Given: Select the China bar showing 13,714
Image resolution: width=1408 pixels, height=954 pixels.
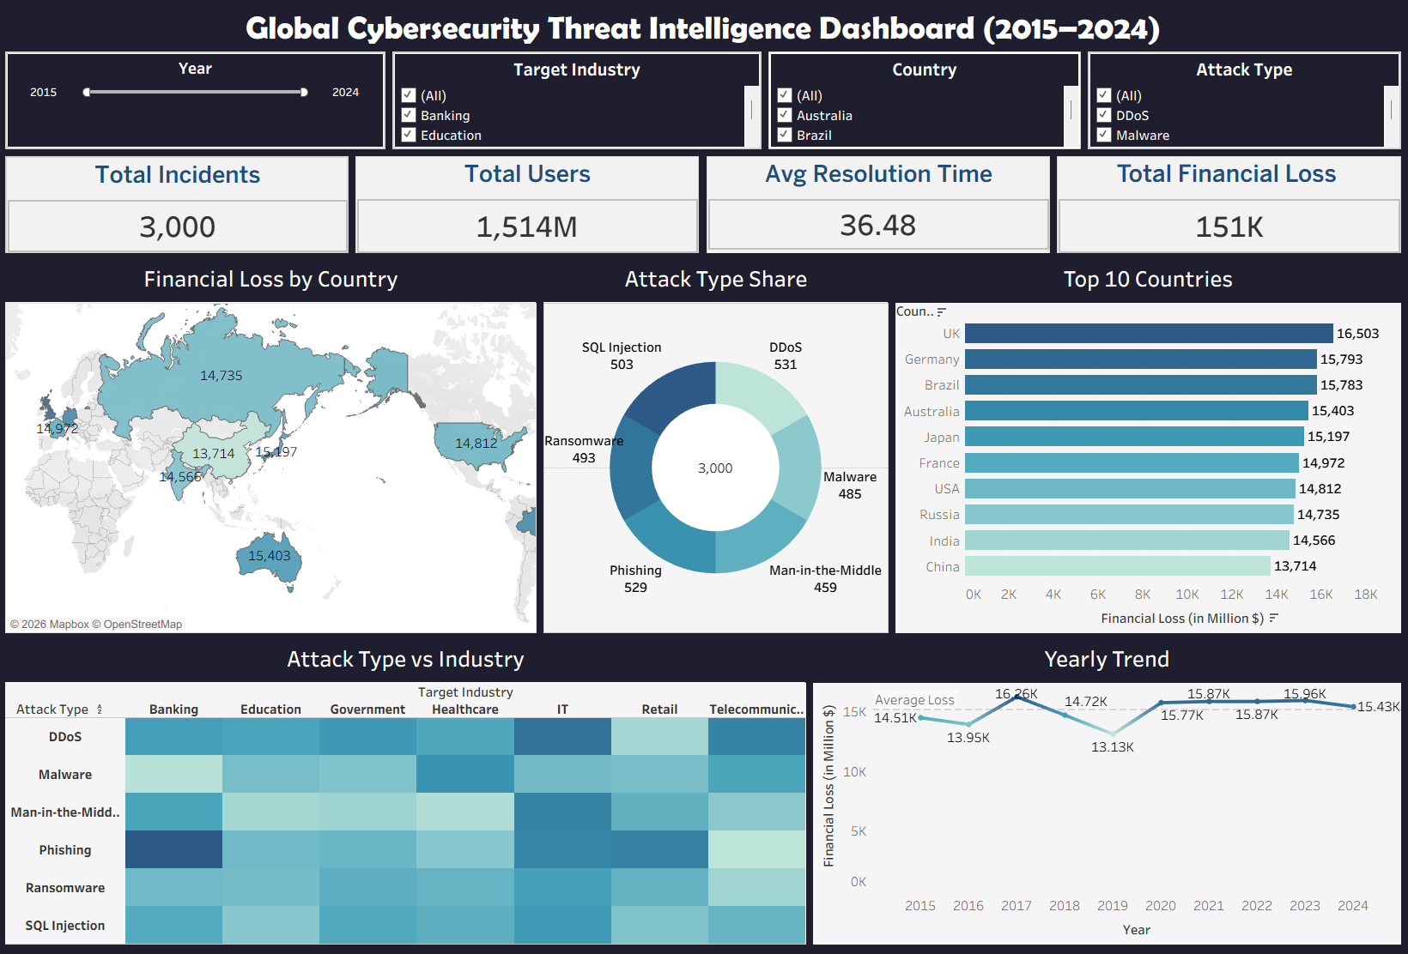Looking at the screenshot, I should tap(1118, 566).
